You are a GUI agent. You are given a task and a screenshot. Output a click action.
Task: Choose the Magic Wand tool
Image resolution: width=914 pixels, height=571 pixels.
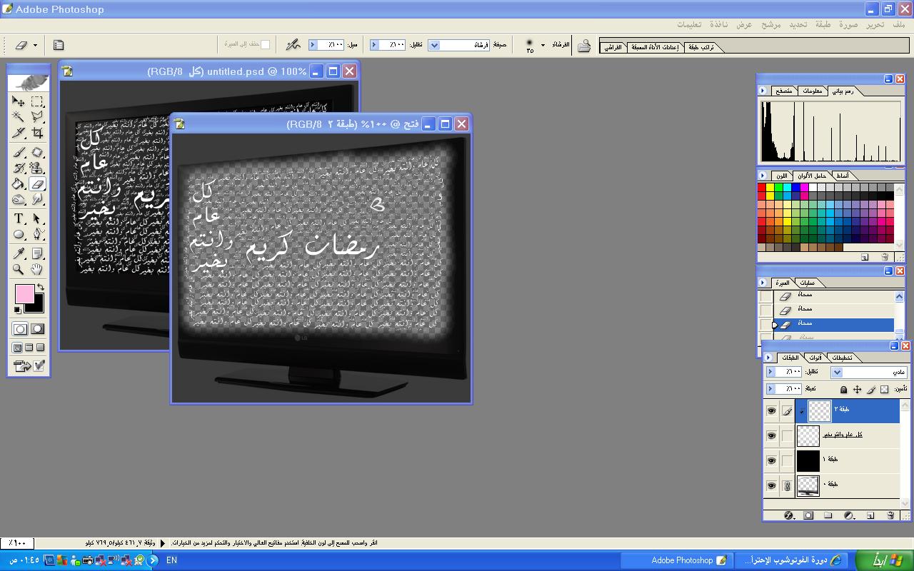tap(19, 117)
